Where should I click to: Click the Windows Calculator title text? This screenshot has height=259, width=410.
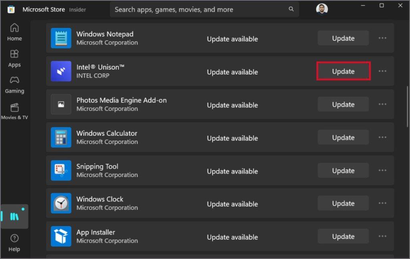pyautogui.click(x=107, y=133)
